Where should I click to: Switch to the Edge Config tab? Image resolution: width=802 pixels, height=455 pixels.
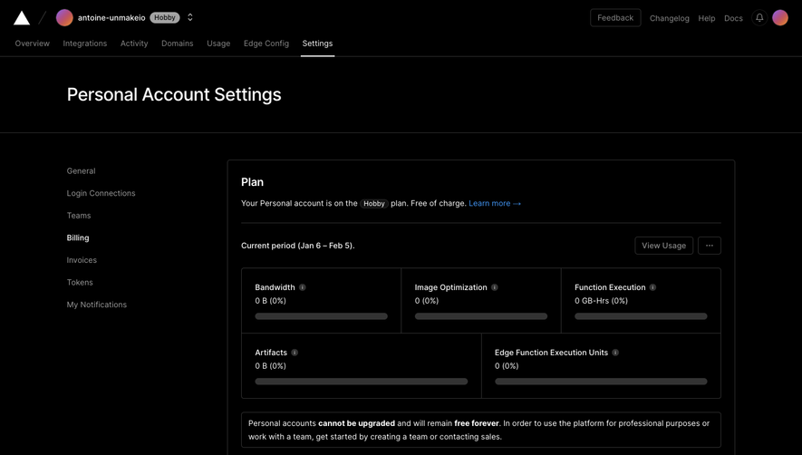[x=266, y=44]
